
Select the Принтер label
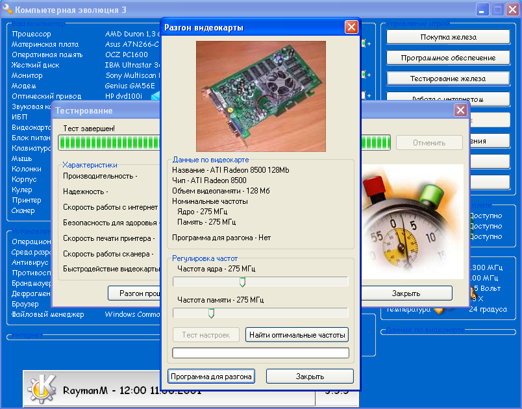pos(27,200)
